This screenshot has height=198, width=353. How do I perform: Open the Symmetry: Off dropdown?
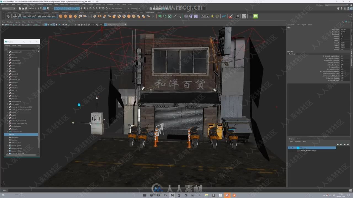click(135, 8)
